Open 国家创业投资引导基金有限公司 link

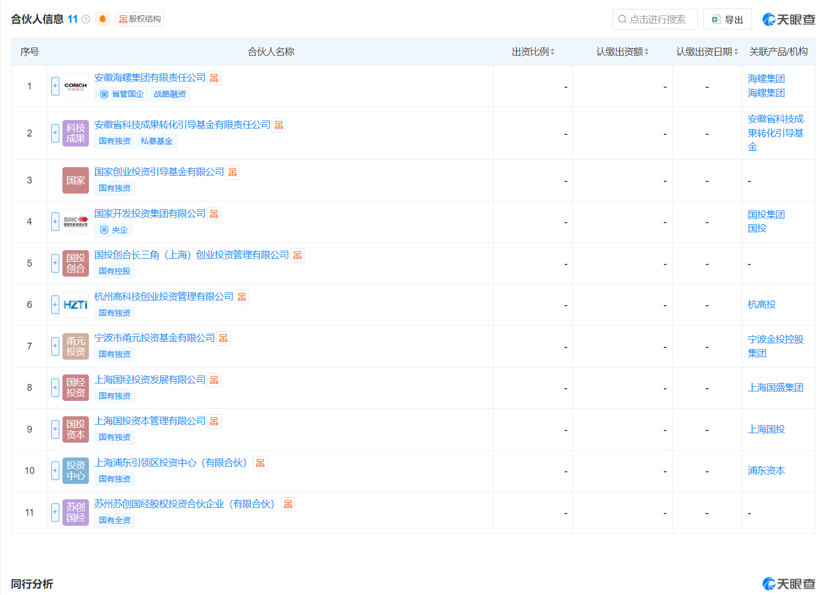(x=159, y=172)
